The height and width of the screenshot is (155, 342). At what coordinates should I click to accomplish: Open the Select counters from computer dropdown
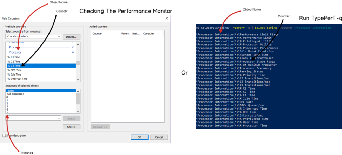point(33,36)
